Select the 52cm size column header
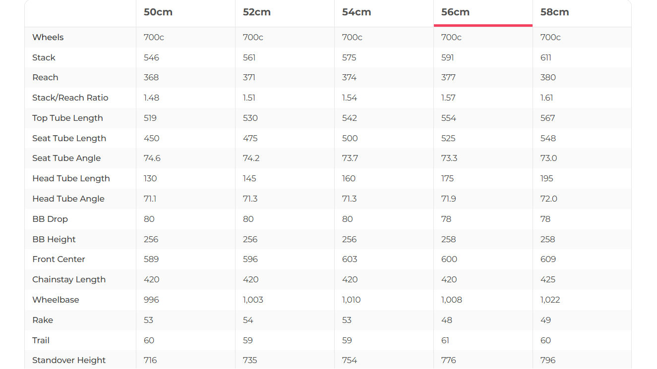This screenshot has width=657, height=369. (257, 12)
